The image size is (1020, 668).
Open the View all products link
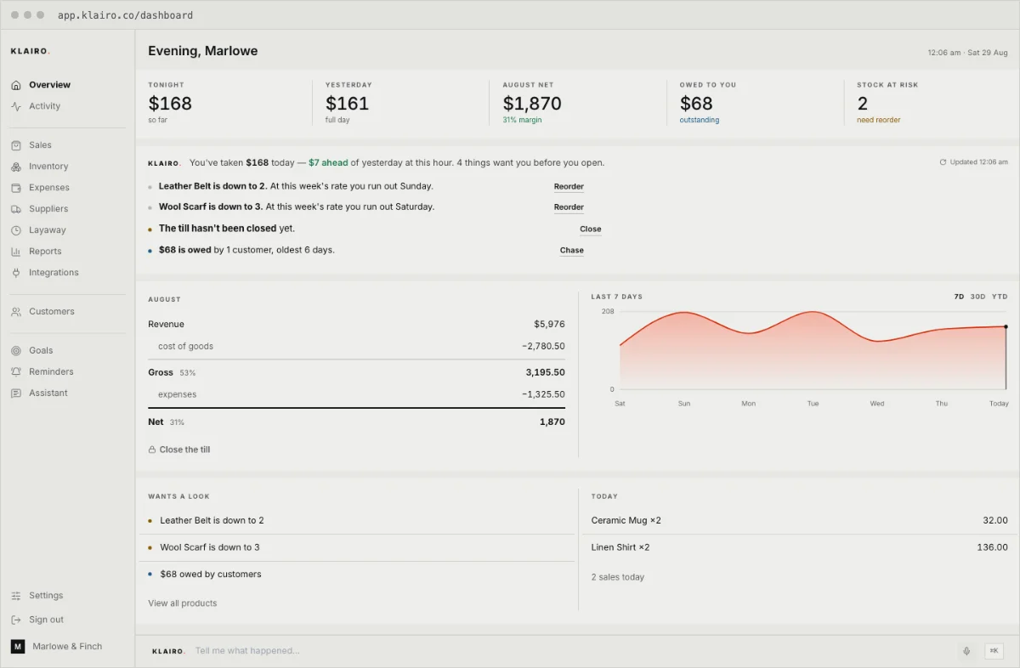(183, 603)
